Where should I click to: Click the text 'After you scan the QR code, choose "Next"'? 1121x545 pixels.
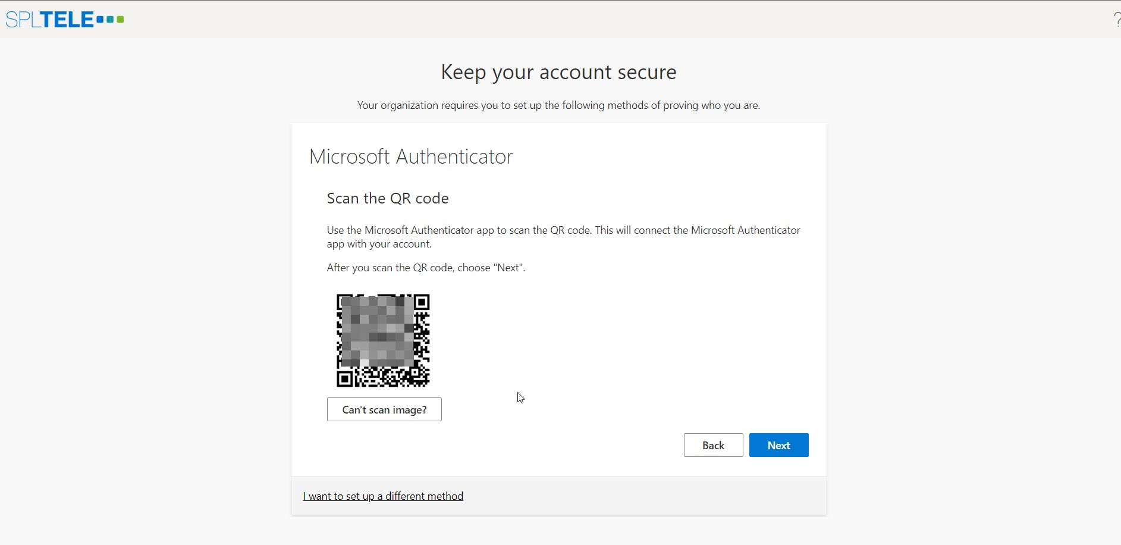(x=426, y=268)
